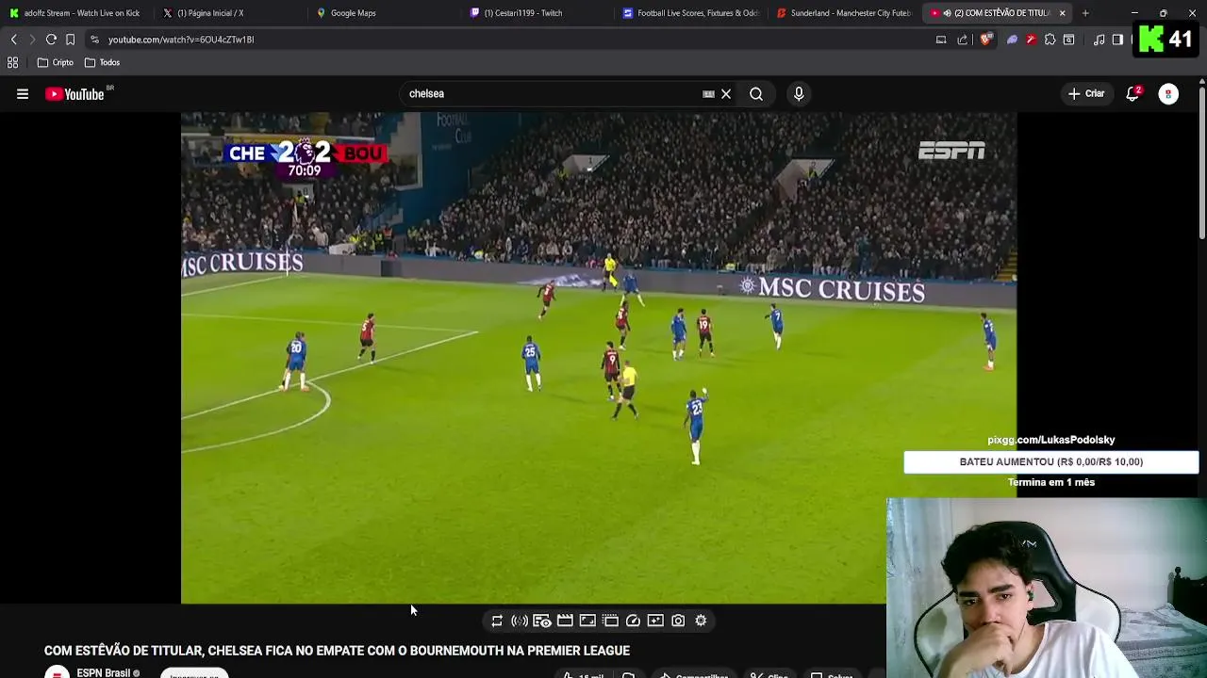This screenshot has width=1207, height=678.
Task: Toggle the browser sidebar panel icon
Action: tap(1117, 40)
